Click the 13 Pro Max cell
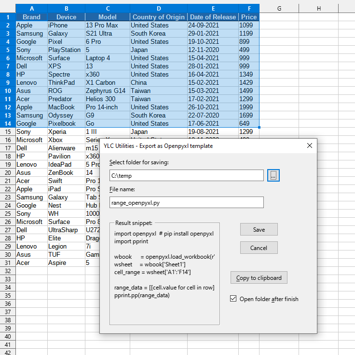The width and height of the screenshot is (355, 355). point(108,25)
